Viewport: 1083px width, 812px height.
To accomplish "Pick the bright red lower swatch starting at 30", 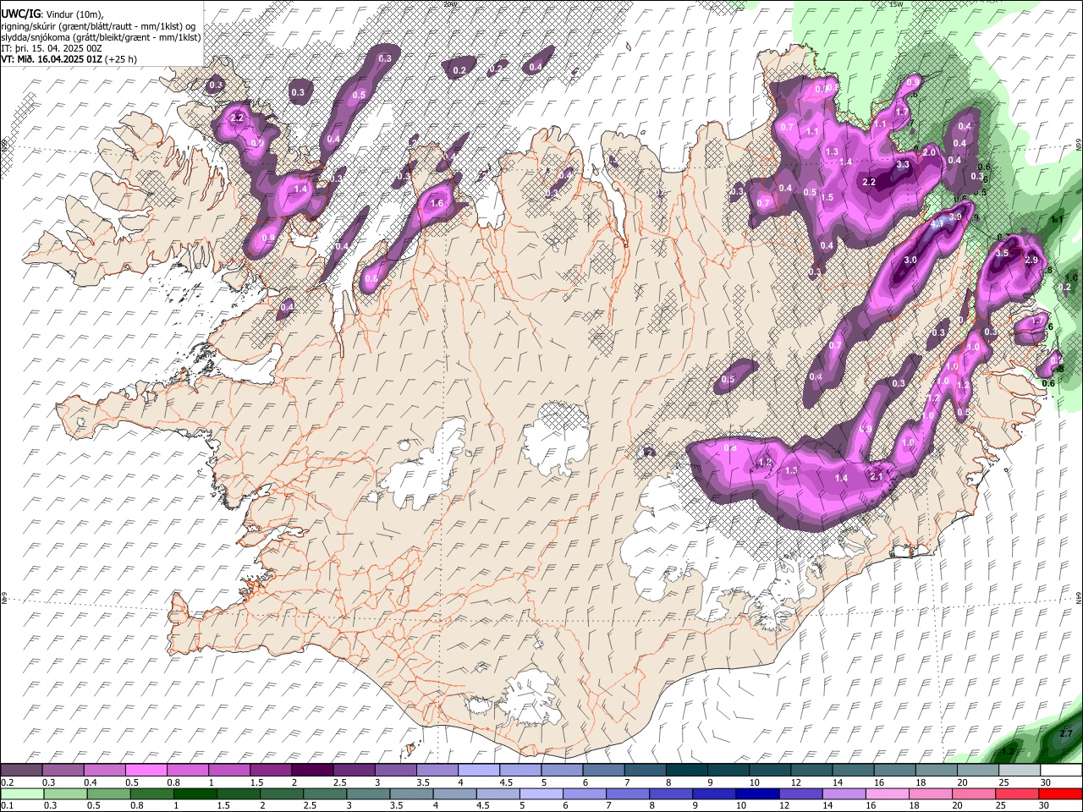I will pyautogui.click(x=1060, y=793).
